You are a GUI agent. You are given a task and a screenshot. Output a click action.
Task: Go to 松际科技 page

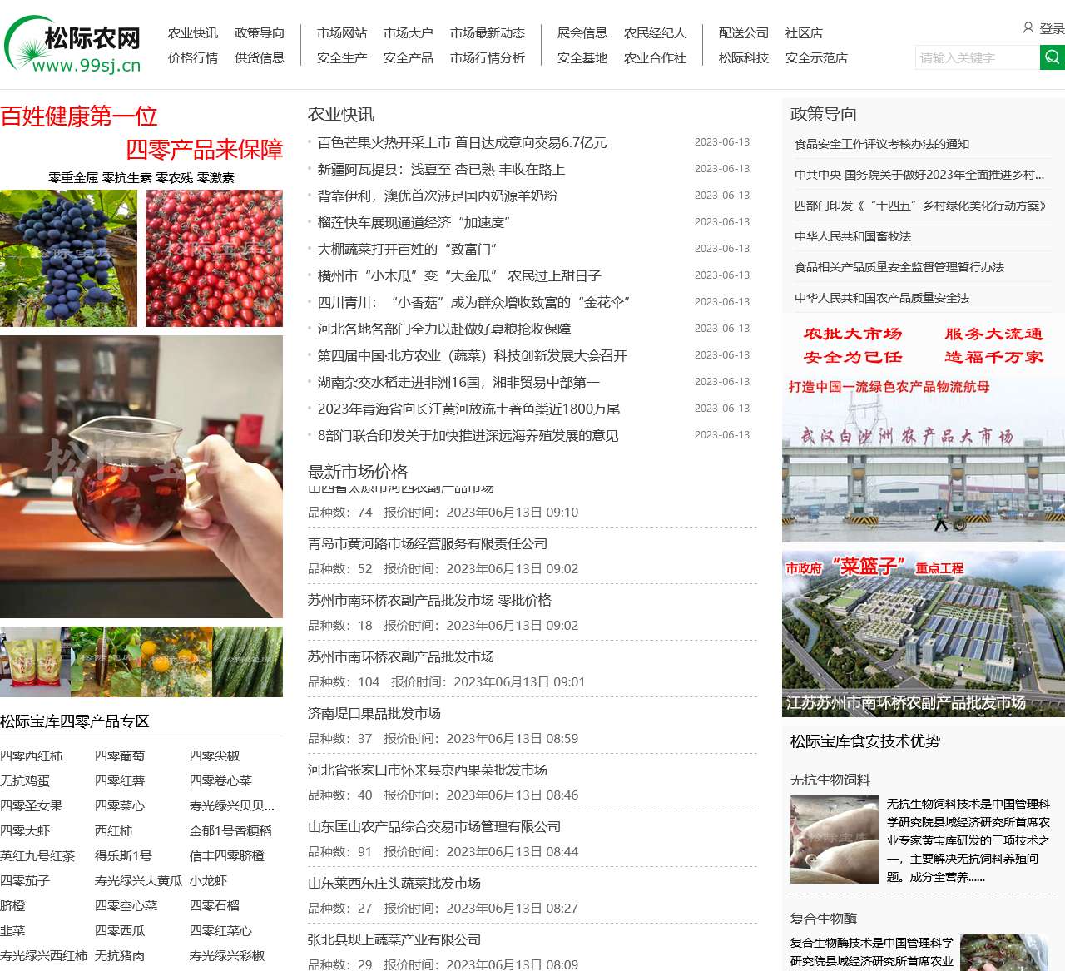744,58
